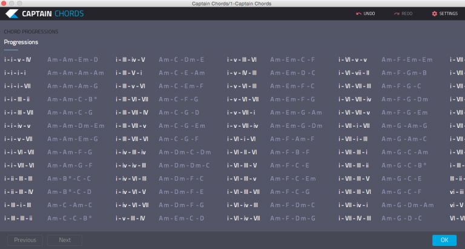This screenshot has width=465, height=249.
Task: Choose progression i - iv - VI - III
Action: coord(131,179)
